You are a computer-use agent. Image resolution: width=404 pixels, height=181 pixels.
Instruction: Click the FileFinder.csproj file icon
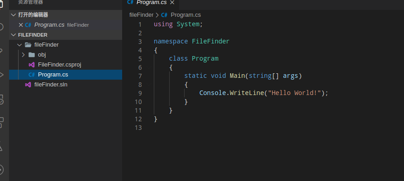click(x=31, y=65)
